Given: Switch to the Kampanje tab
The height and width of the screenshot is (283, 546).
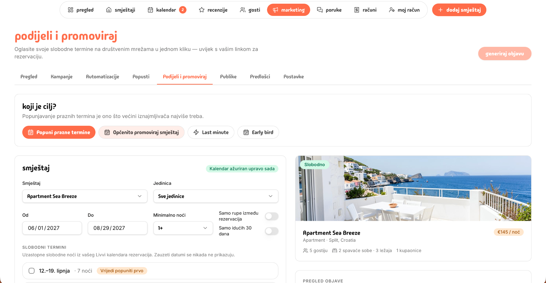Looking at the screenshot, I should (x=61, y=77).
